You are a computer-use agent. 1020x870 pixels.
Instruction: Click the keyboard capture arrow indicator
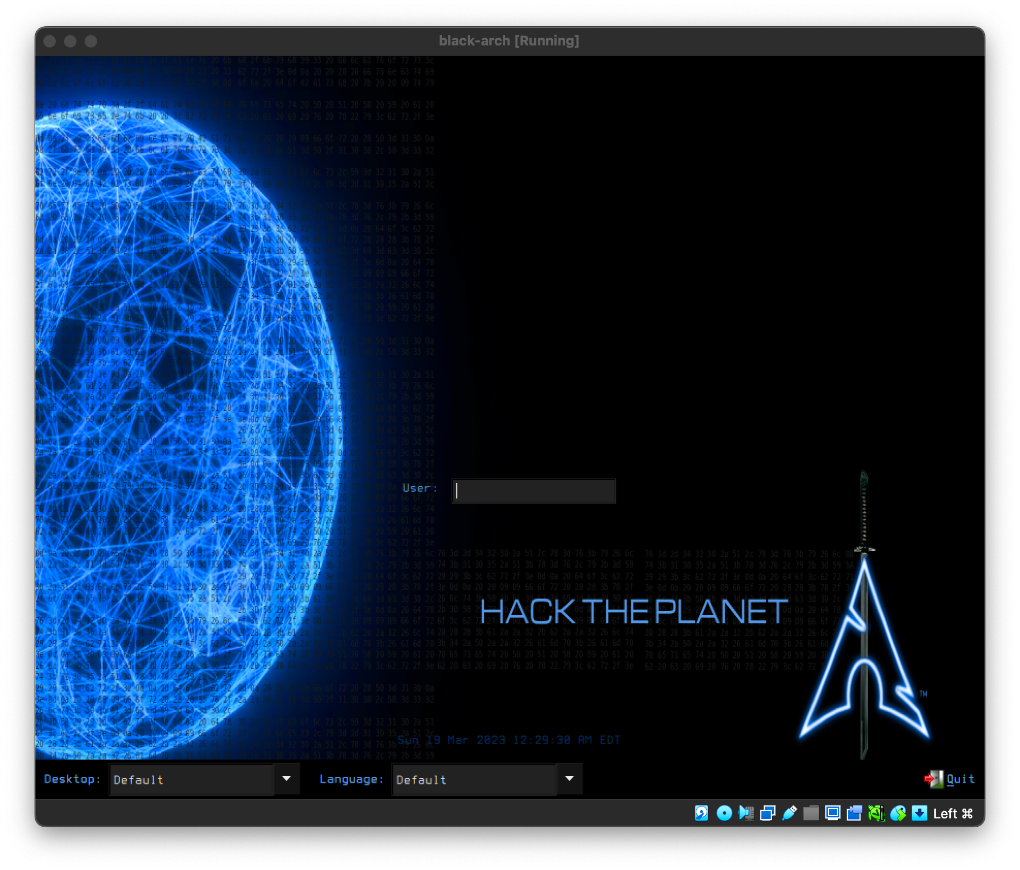click(x=919, y=813)
